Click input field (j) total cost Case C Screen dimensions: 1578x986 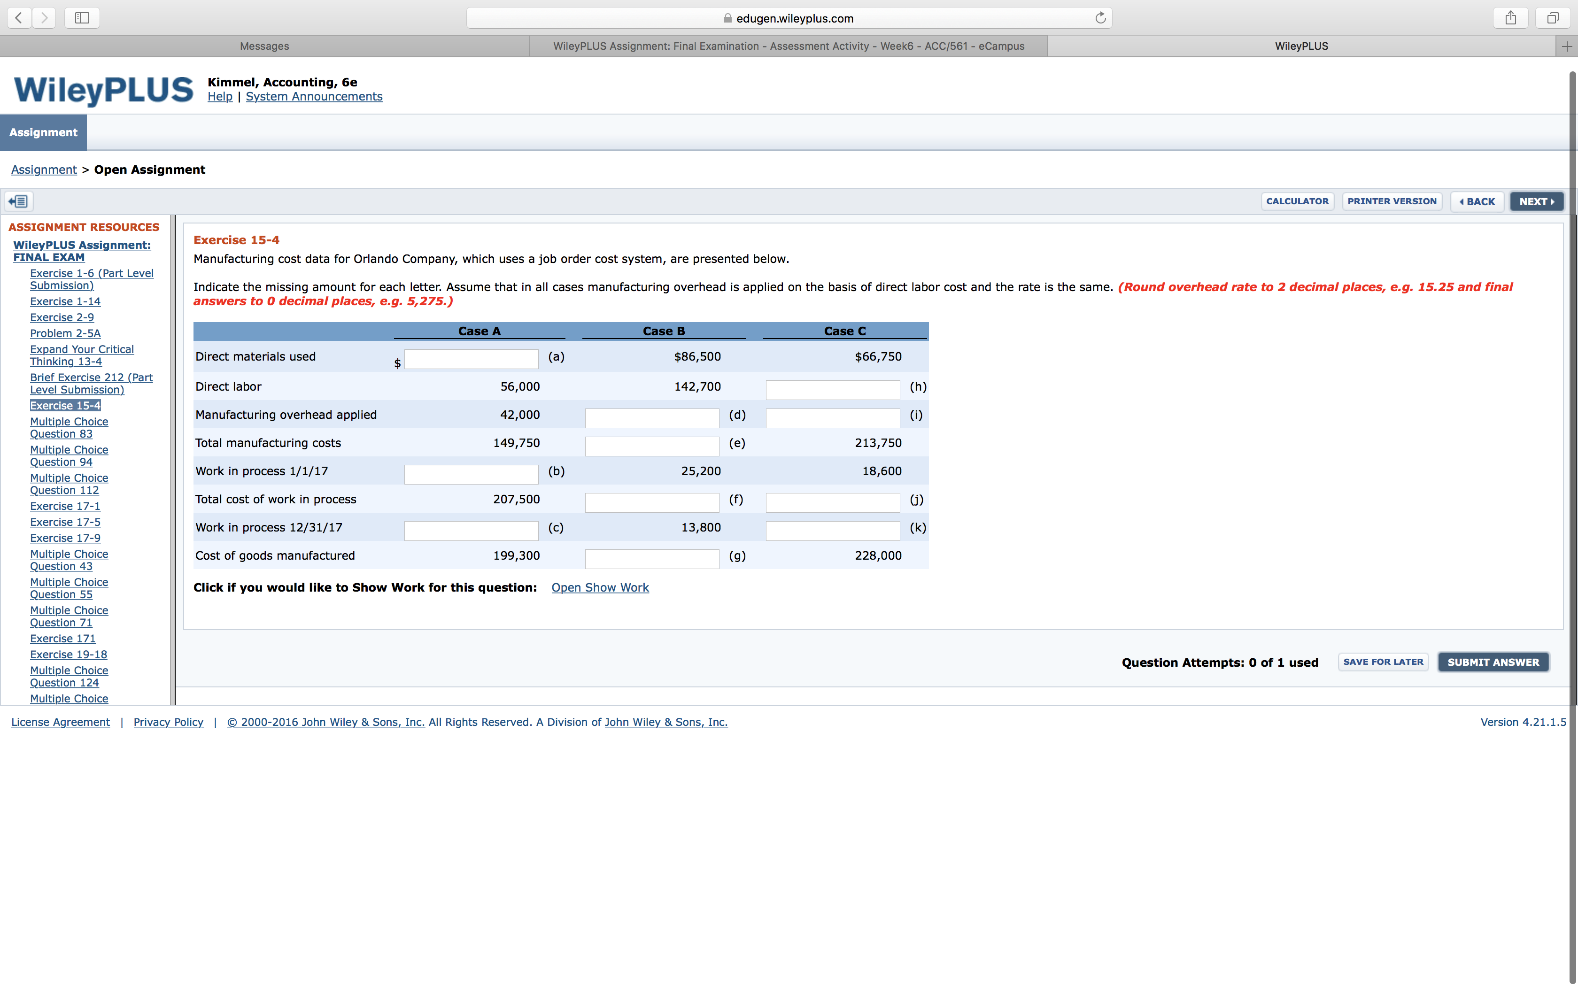833,502
